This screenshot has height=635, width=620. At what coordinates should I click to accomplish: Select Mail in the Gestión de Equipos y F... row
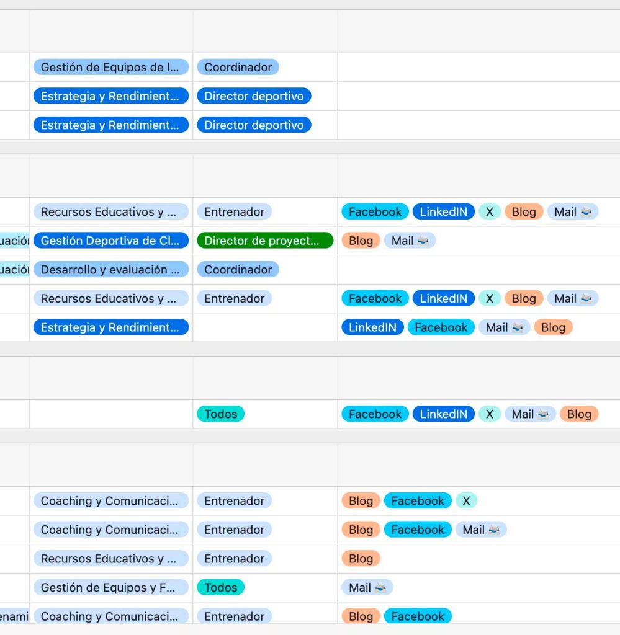click(x=367, y=587)
